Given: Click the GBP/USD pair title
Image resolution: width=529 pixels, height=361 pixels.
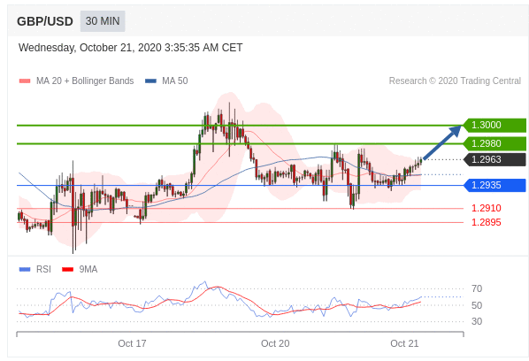Looking at the screenshot, I should (x=45, y=21).
